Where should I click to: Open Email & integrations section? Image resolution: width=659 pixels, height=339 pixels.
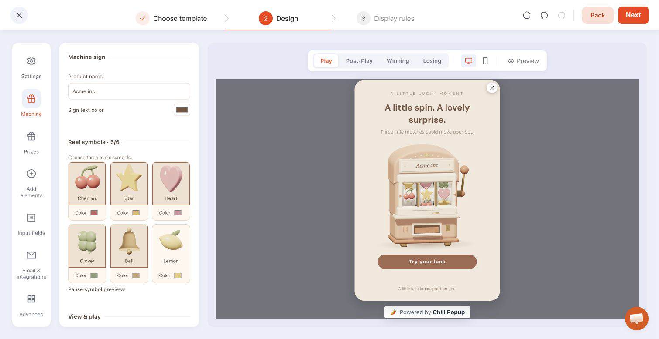pyautogui.click(x=31, y=265)
